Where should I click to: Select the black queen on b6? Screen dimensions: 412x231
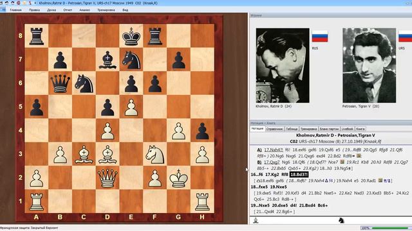point(60,83)
